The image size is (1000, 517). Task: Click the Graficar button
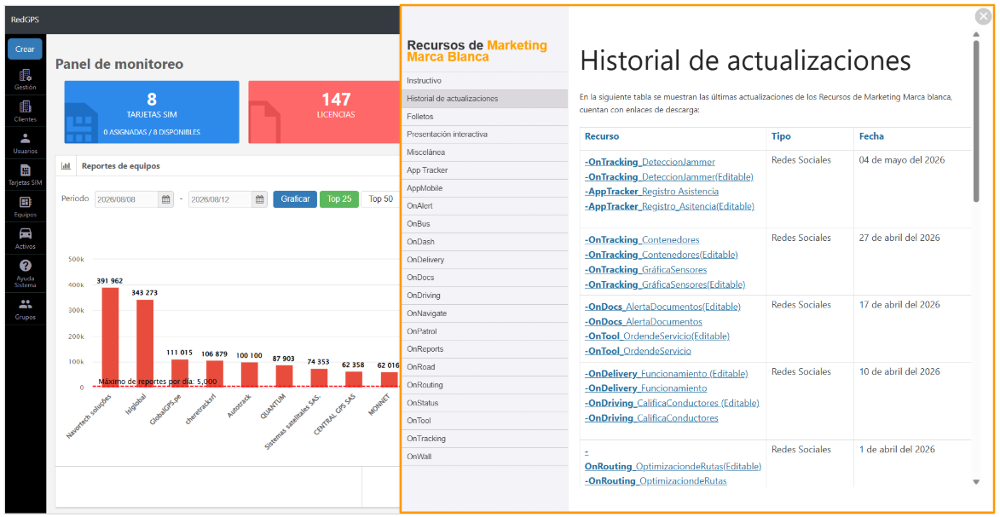coord(295,199)
